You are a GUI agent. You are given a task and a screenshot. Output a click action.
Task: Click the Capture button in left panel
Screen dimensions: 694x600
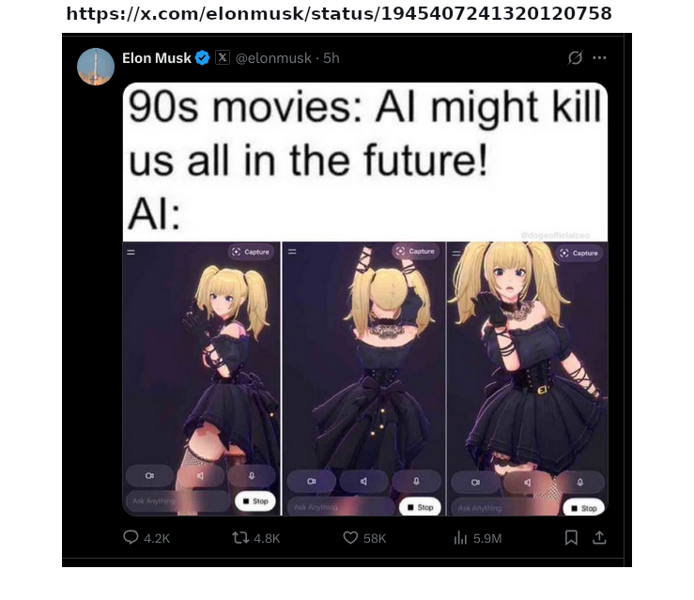click(251, 252)
